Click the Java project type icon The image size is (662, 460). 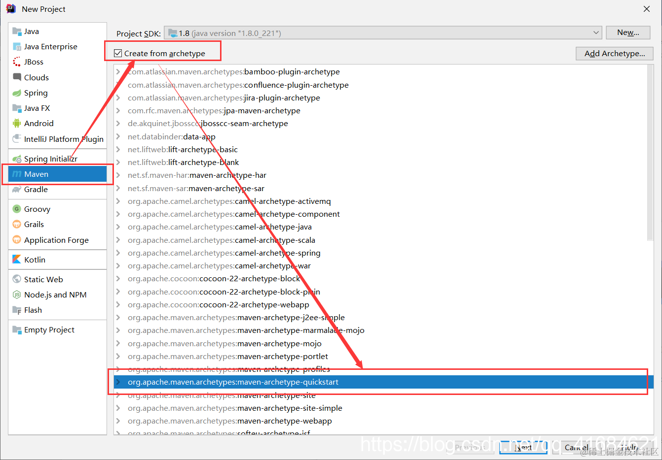(x=17, y=31)
